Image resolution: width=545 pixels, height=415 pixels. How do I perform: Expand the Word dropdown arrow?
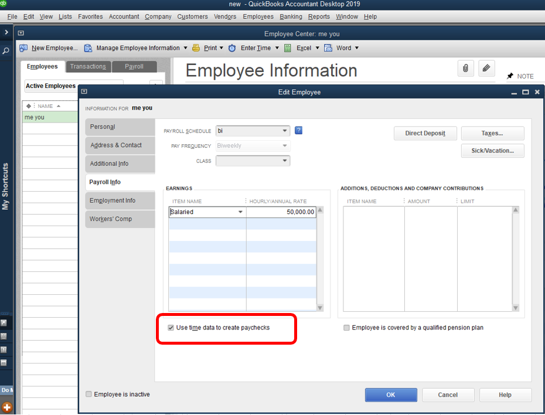coord(357,48)
